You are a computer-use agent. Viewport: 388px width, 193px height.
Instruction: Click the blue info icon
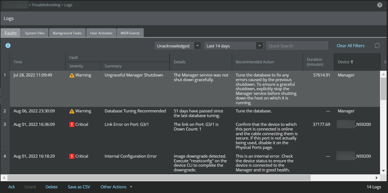(x=8, y=46)
